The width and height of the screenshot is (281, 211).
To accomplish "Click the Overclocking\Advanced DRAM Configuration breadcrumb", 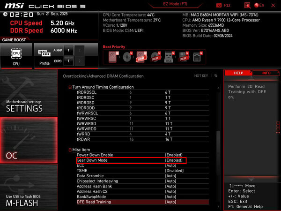I will [103, 76].
